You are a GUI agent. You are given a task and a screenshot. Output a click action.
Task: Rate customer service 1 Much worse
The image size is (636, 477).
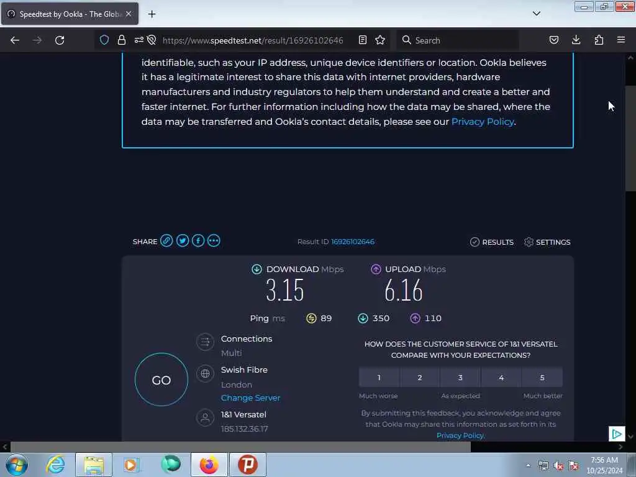(x=379, y=378)
